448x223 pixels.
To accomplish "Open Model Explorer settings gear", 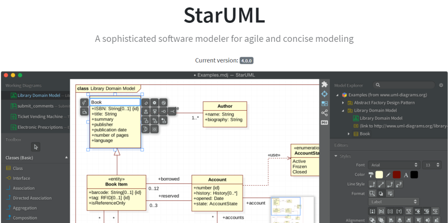I will 441,85.
